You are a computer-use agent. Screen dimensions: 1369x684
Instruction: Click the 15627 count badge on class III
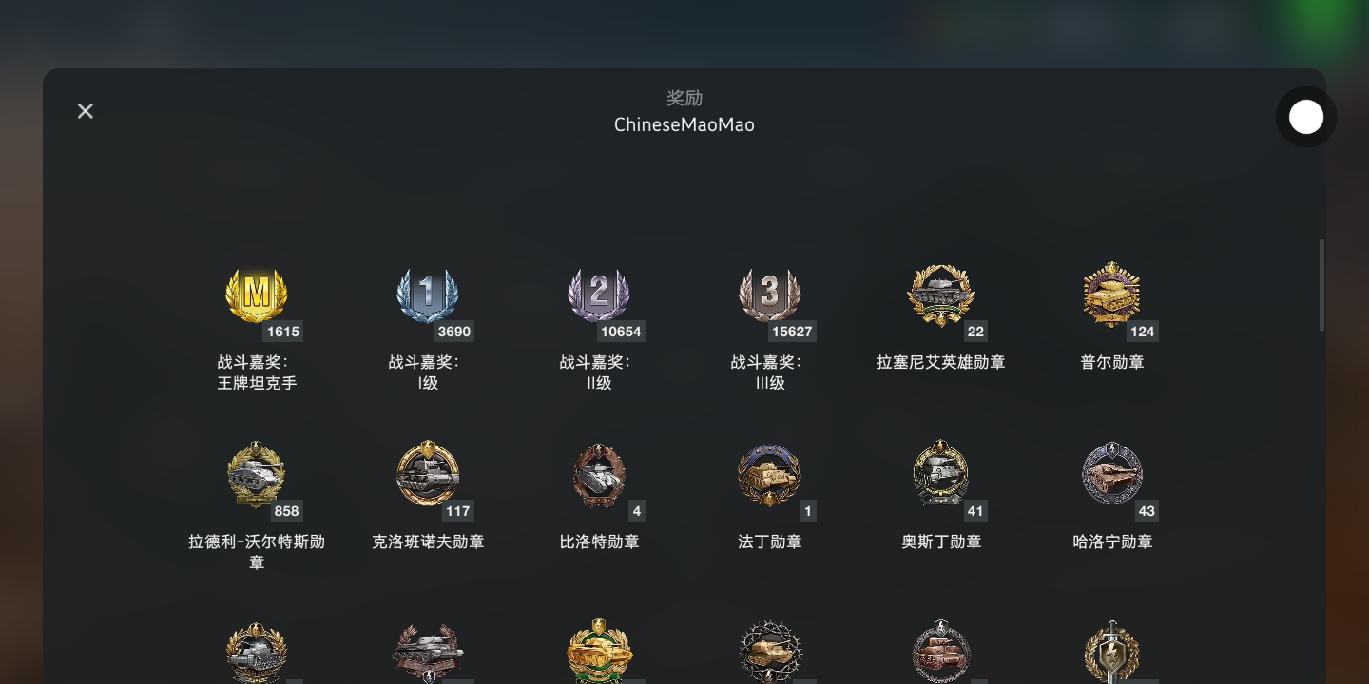[792, 332]
